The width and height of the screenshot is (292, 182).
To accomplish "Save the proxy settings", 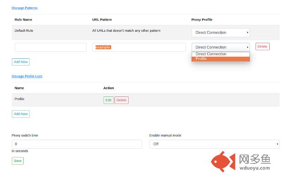I will 17,161.
